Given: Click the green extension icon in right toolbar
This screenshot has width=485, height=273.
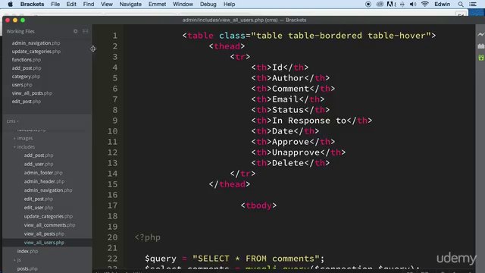Looking at the screenshot, I should pos(480,58).
